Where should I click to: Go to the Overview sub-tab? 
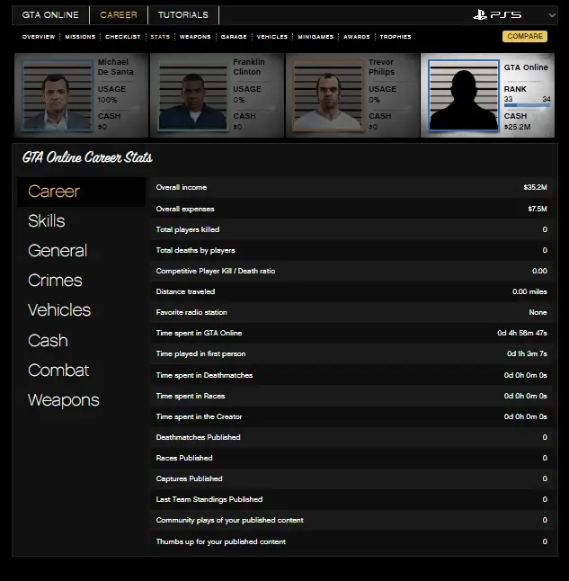pyautogui.click(x=38, y=37)
